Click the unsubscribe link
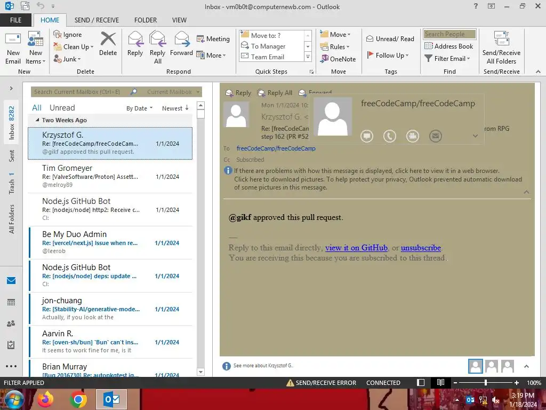This screenshot has height=410, width=546. pos(421,248)
